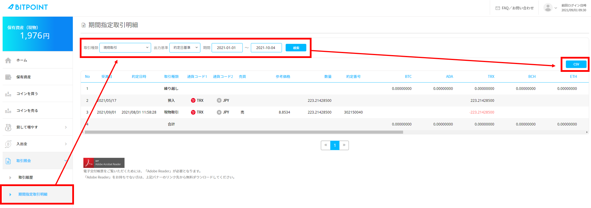Viewport: 591px width, 208px height.
Task: Click the home icon in sidebar
Action: point(8,60)
